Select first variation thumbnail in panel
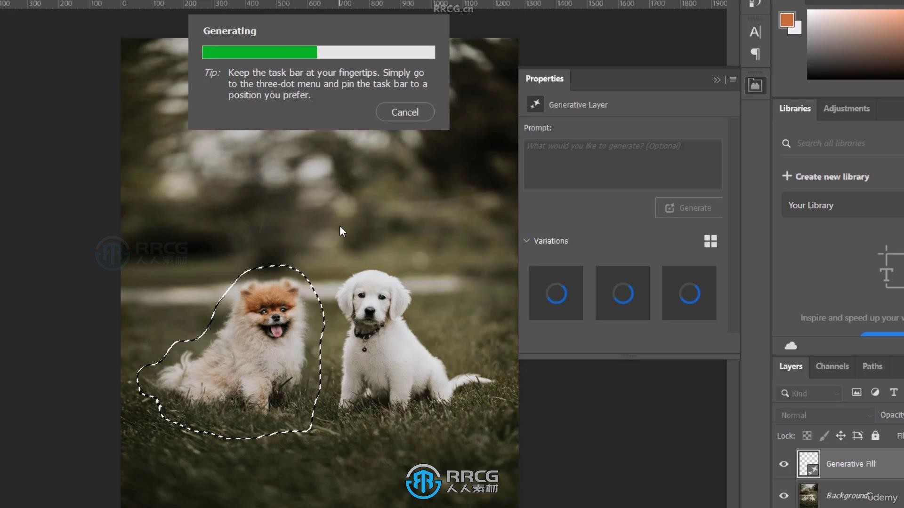904x508 pixels. (x=556, y=292)
